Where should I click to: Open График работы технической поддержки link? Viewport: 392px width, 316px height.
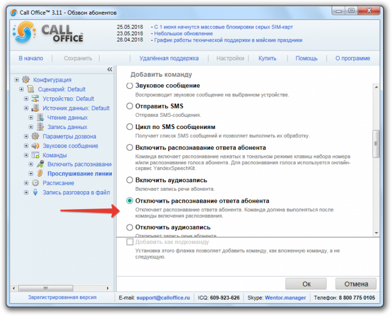point(228,40)
